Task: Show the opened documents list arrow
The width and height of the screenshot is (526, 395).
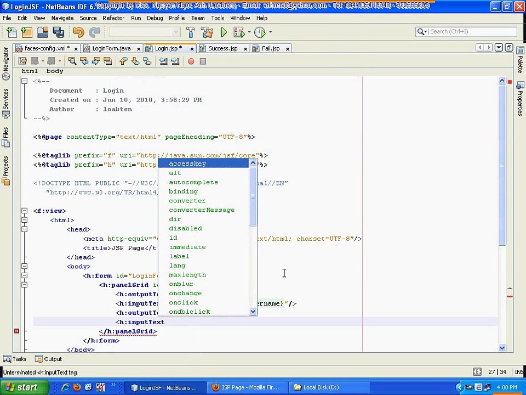Action: [499, 47]
